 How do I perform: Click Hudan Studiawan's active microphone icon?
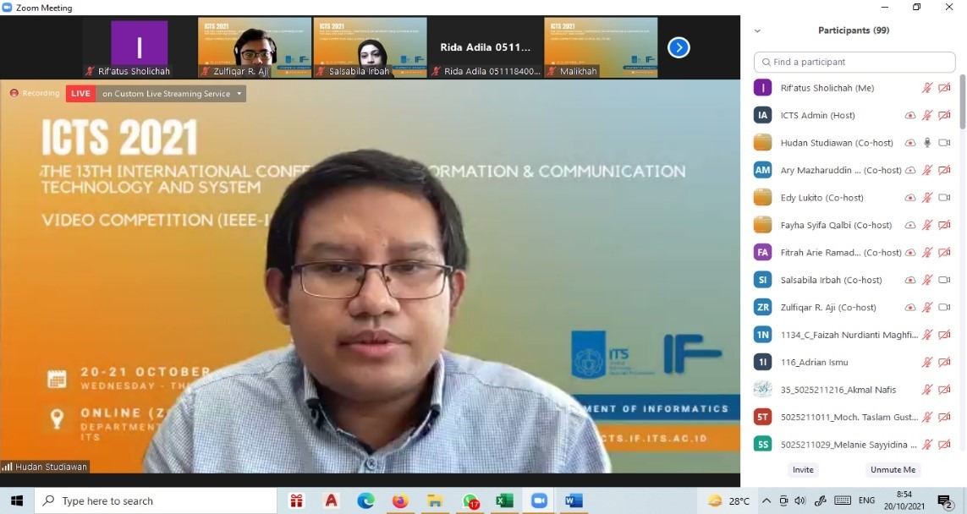click(927, 143)
